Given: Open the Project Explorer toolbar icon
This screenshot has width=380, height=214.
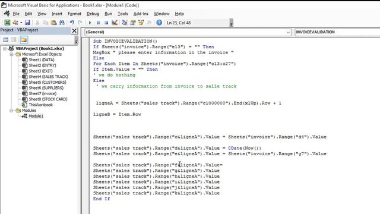Looking at the screenshot, I should point(125,23).
